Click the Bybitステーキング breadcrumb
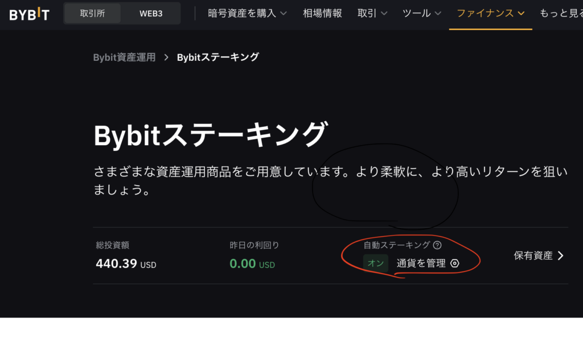 (x=218, y=57)
